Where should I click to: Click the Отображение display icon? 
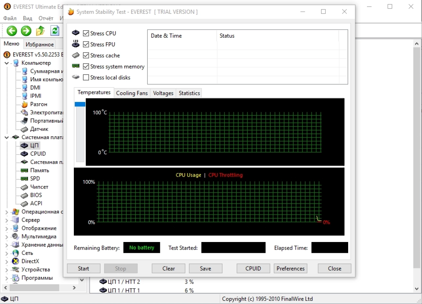point(15,228)
